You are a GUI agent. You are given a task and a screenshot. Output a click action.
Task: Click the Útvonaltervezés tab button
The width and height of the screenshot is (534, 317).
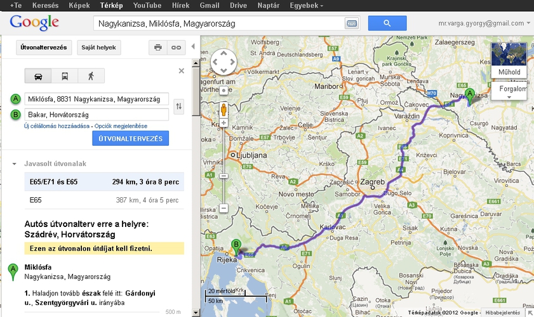(x=44, y=48)
